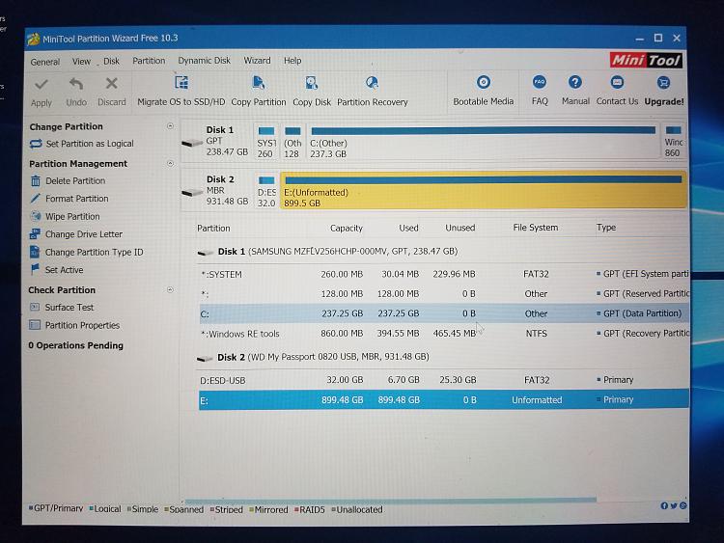Click the Twitter icon in status bar

pyautogui.click(x=674, y=505)
